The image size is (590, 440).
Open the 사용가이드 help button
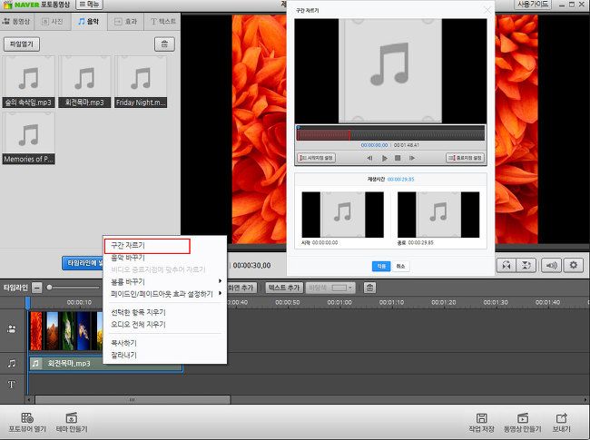click(x=533, y=5)
